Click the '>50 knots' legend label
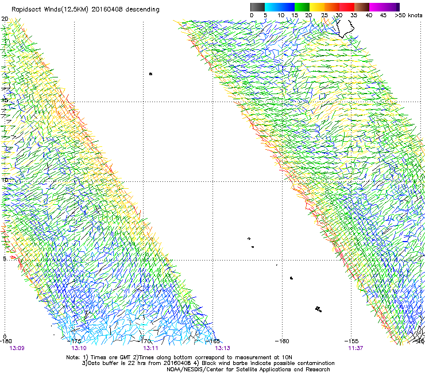This screenshot has width=425, height=373. pyautogui.click(x=408, y=15)
